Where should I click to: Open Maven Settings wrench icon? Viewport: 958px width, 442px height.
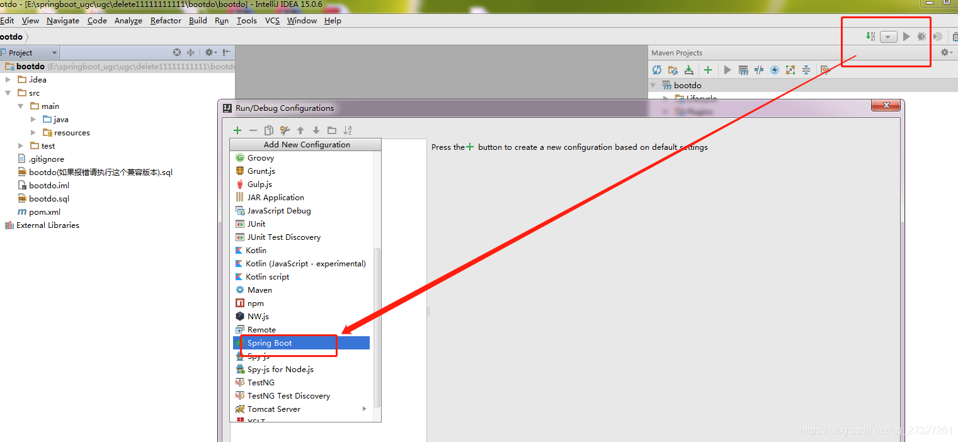point(825,70)
